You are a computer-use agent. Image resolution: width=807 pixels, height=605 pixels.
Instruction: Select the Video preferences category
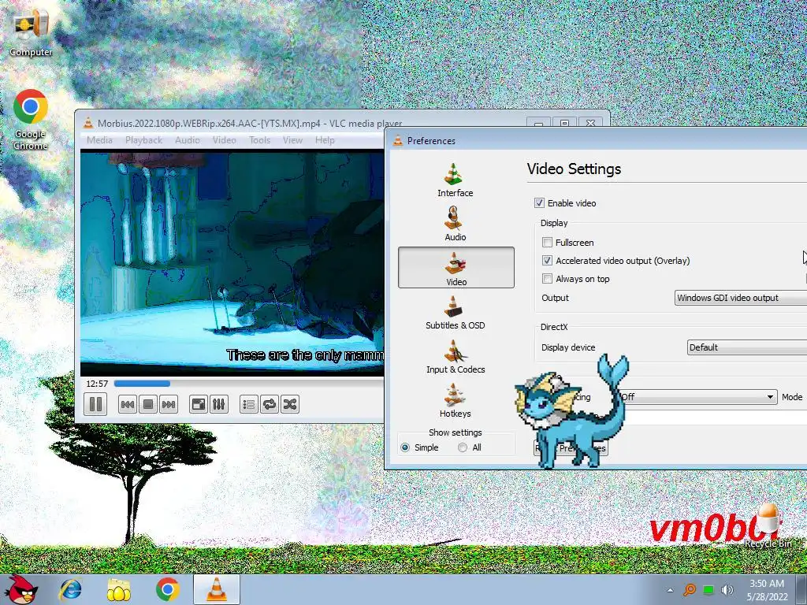click(x=456, y=268)
